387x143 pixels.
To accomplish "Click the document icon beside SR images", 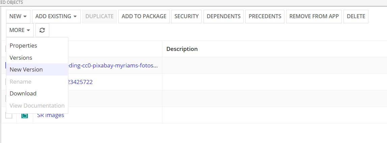I will [24, 116].
